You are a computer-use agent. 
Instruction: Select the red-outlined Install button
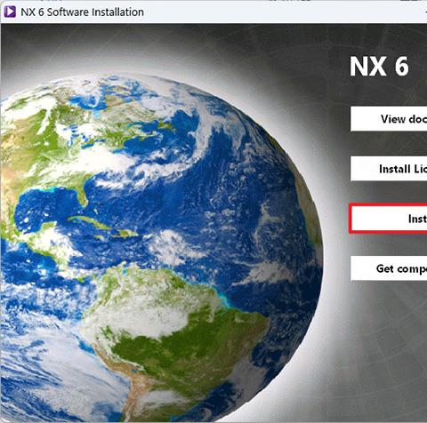[x=388, y=219]
